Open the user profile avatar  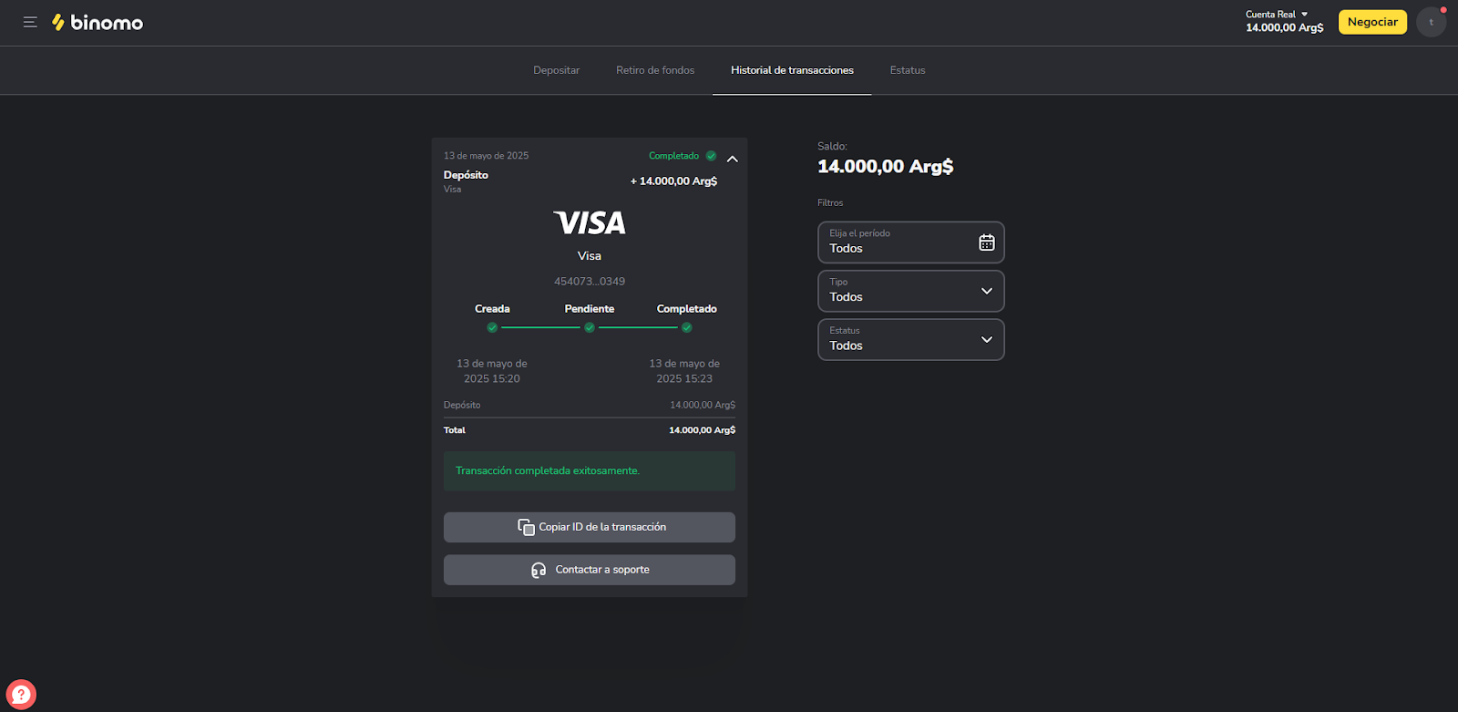click(1431, 22)
